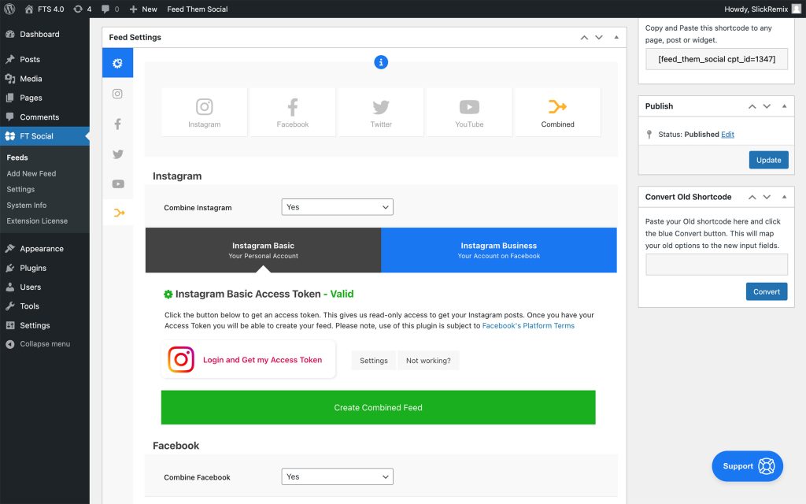Switch to Twitter vertical tab icon
This screenshot has width=806, height=504.
tap(118, 154)
